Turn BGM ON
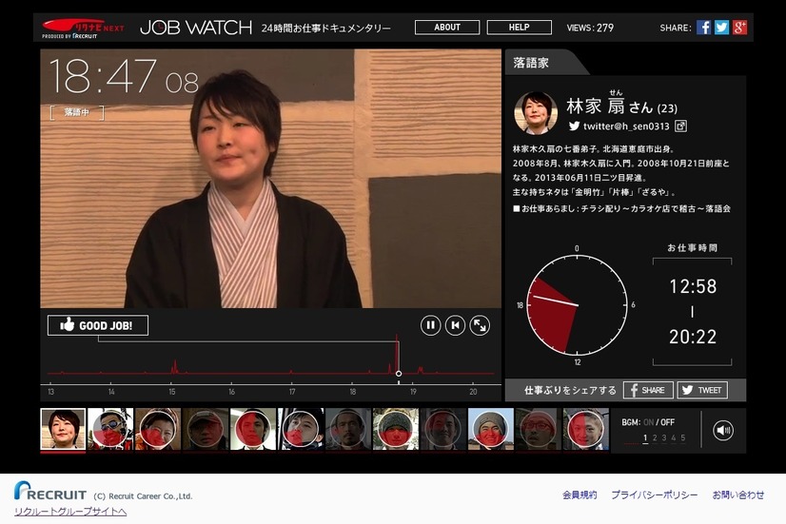The height and width of the screenshot is (524, 786). (648, 422)
